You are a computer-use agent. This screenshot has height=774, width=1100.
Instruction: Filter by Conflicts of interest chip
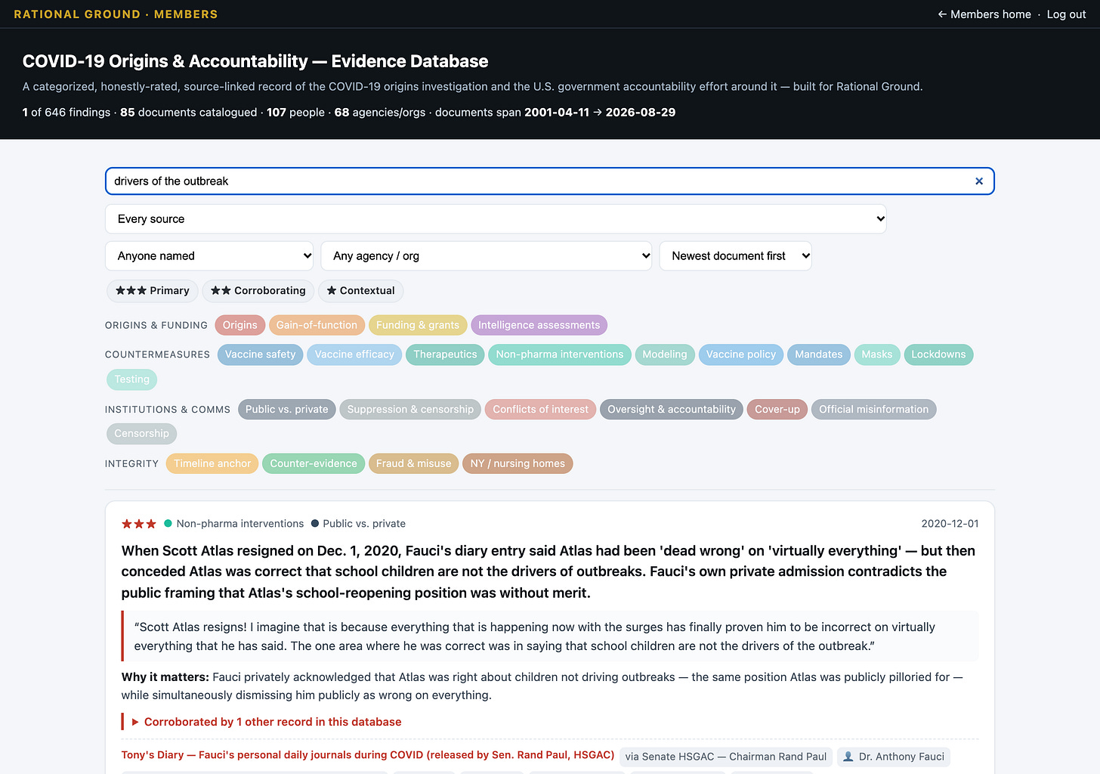(x=541, y=410)
